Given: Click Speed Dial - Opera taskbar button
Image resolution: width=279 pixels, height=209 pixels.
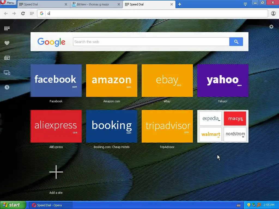Looking at the screenshot, I should coord(50,205).
